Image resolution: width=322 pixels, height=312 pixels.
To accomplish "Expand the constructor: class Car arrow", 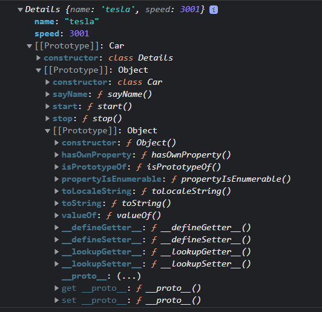I will pyautogui.click(x=47, y=82).
